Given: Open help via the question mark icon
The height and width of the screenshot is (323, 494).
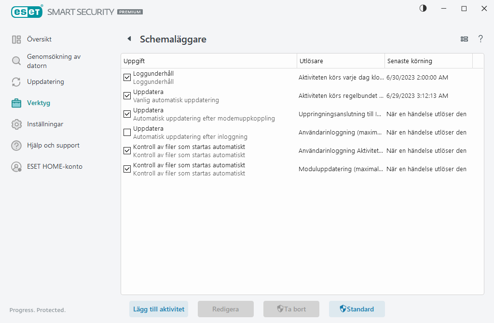Looking at the screenshot, I should pyautogui.click(x=480, y=39).
